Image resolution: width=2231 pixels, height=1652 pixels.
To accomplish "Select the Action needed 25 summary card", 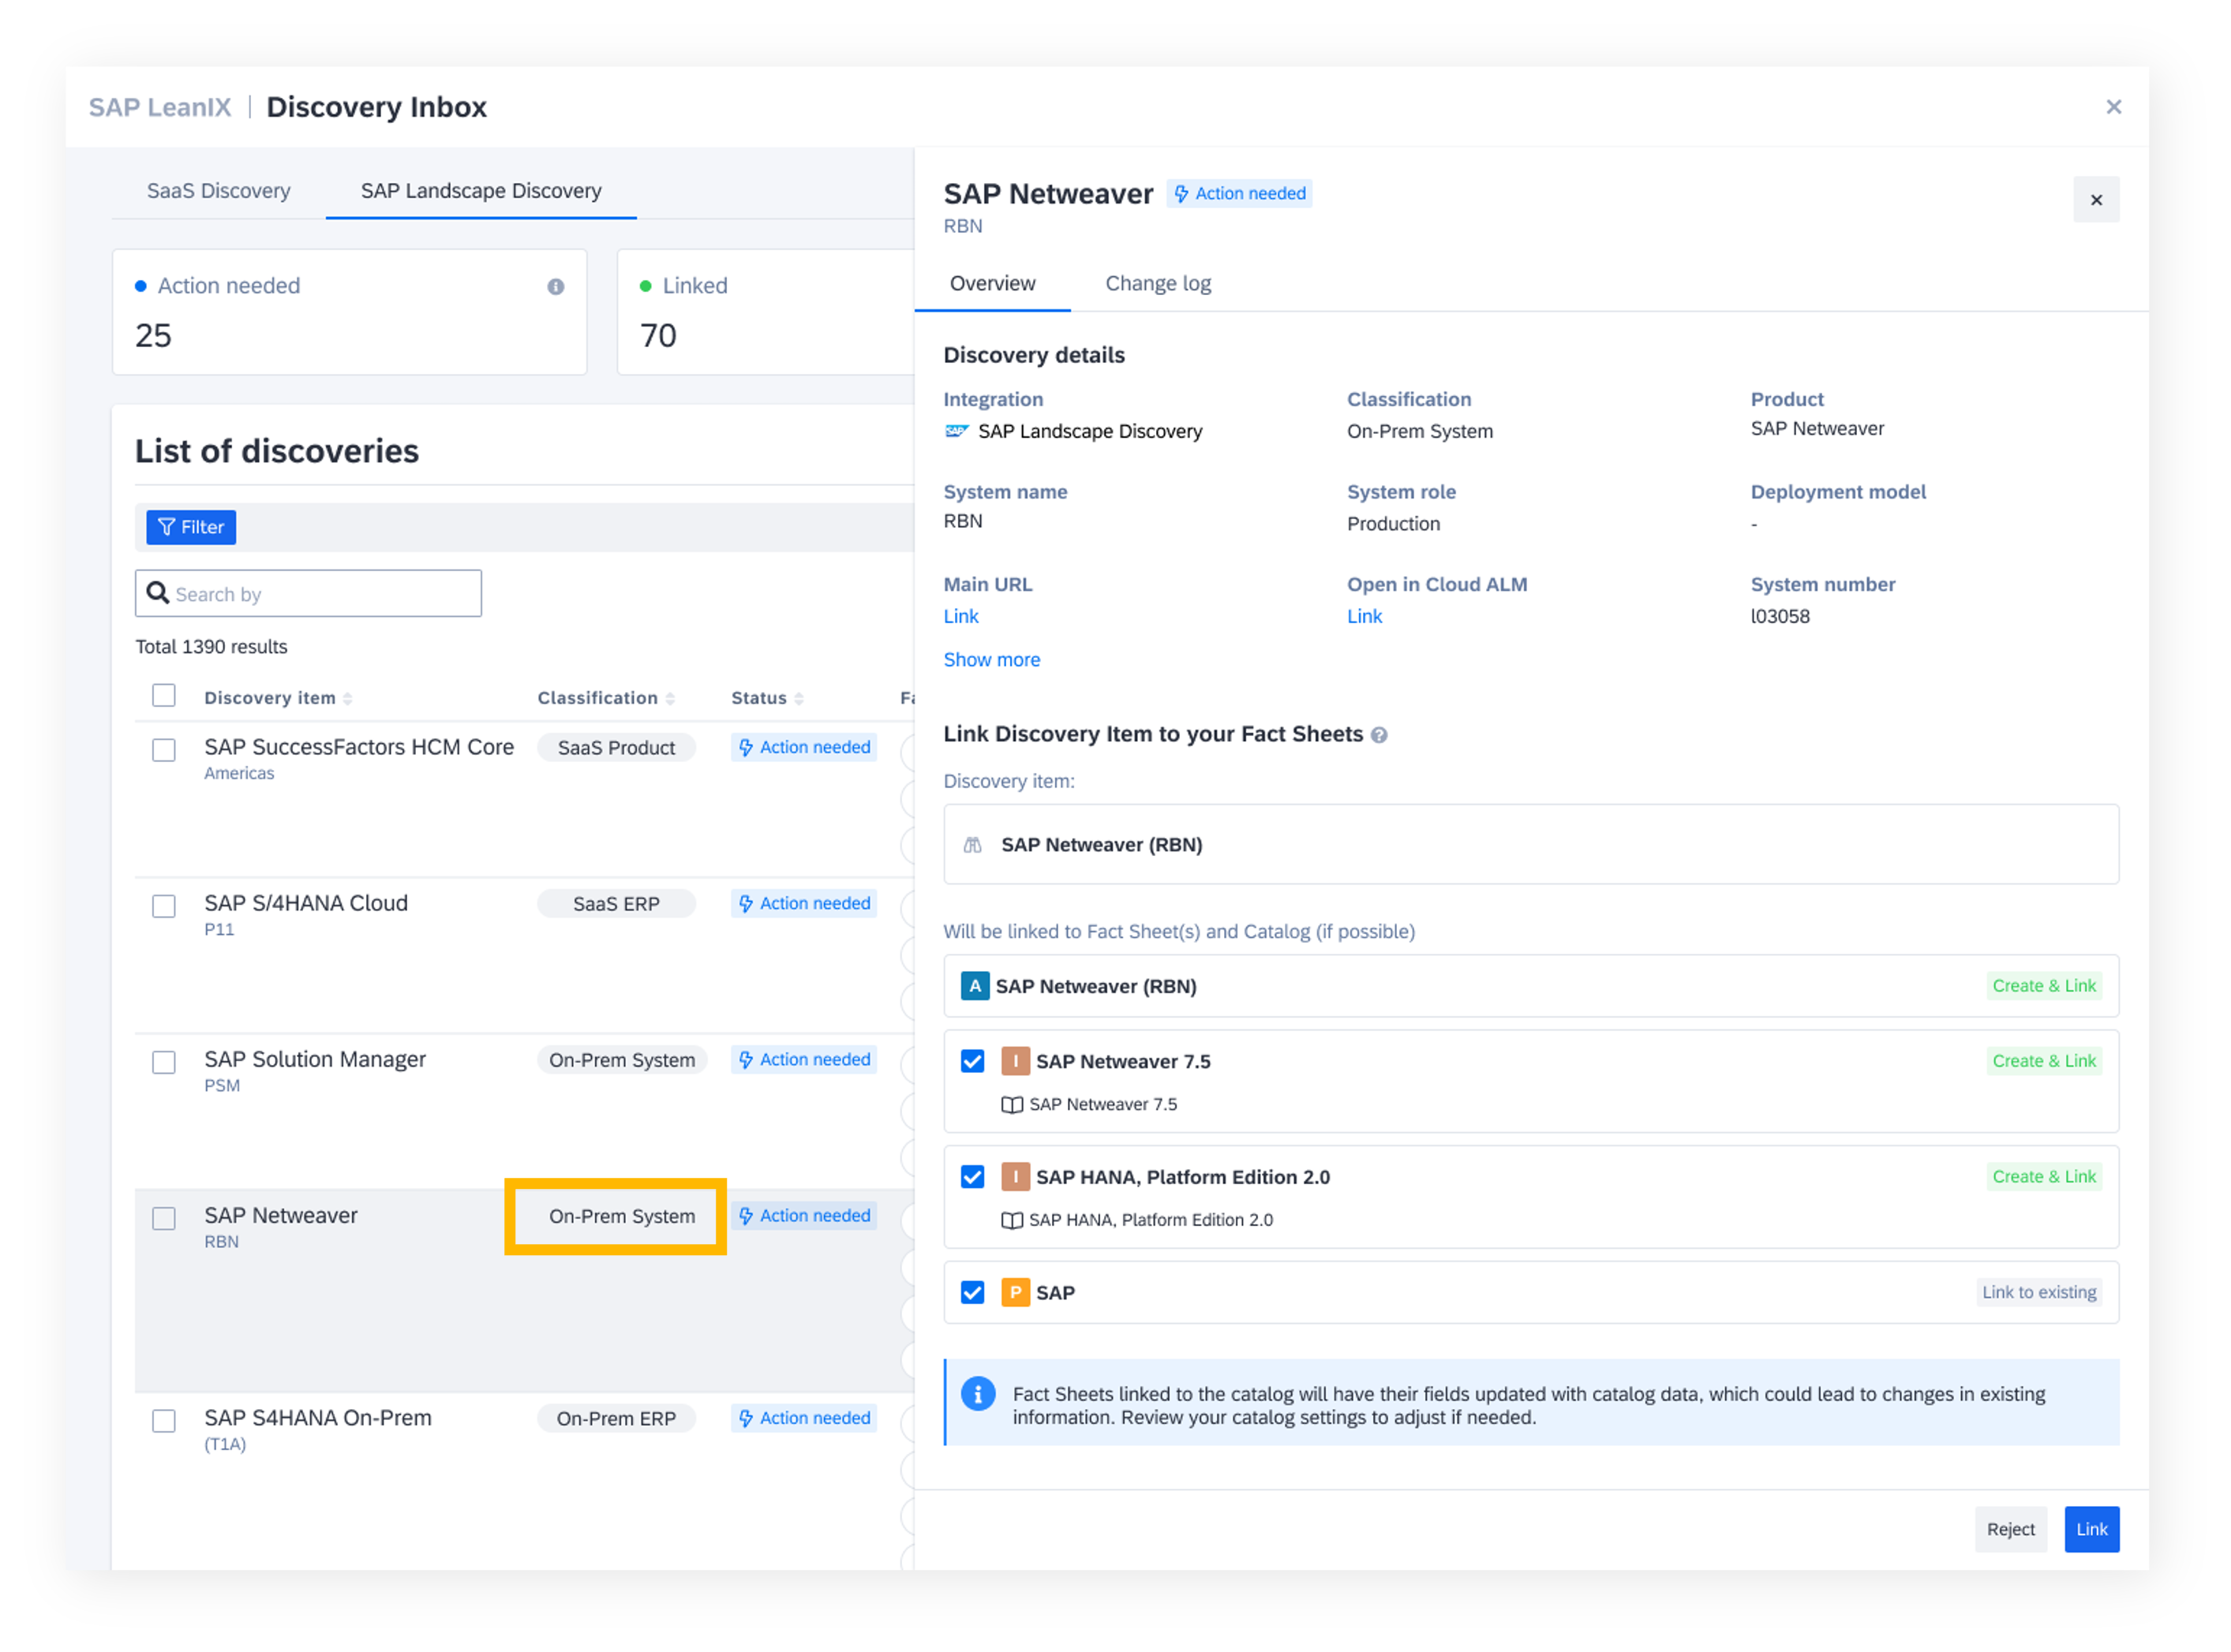I will tap(349, 312).
